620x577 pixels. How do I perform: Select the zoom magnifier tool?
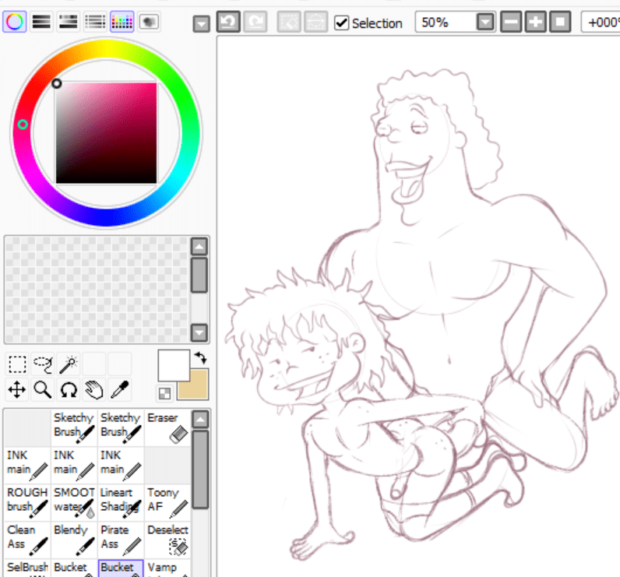click(x=43, y=389)
